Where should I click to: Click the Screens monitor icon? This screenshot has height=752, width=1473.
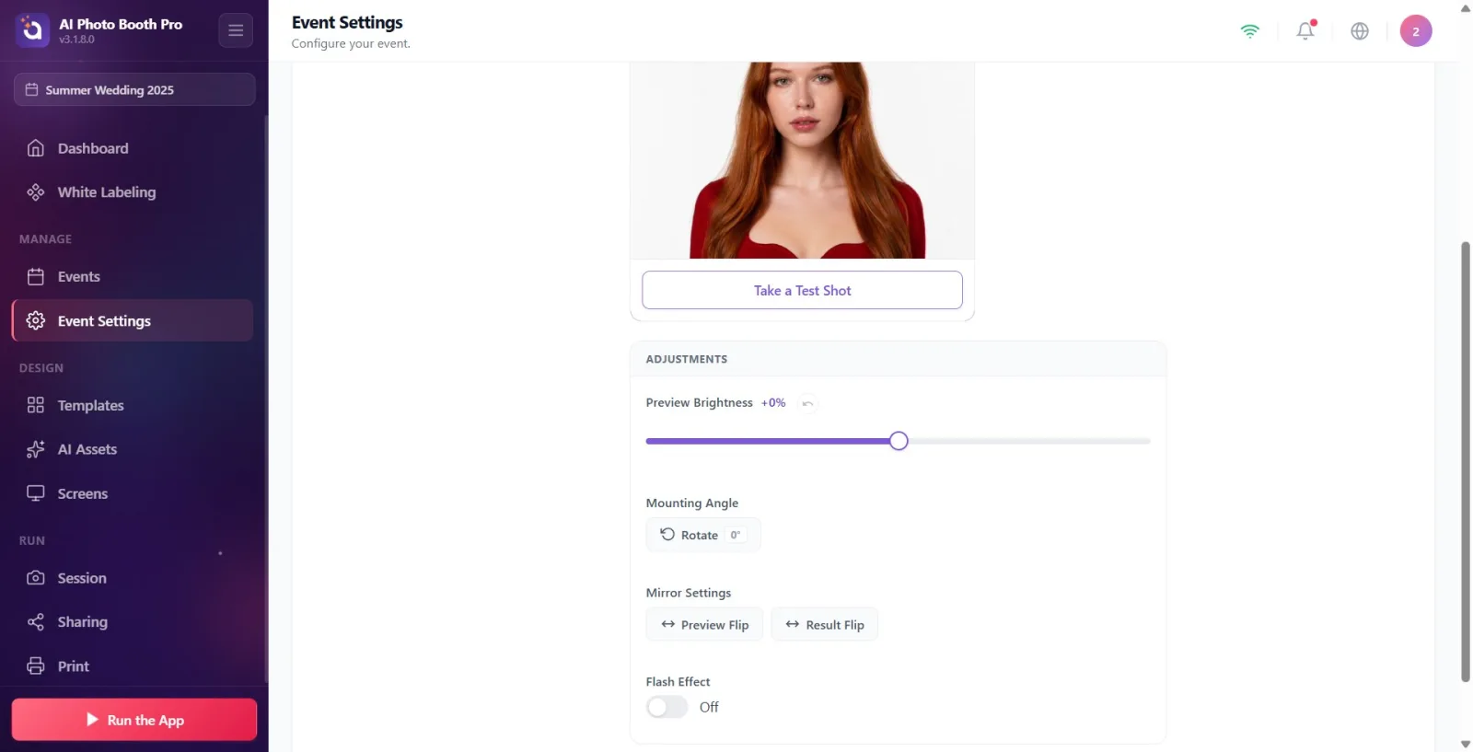[x=36, y=493]
